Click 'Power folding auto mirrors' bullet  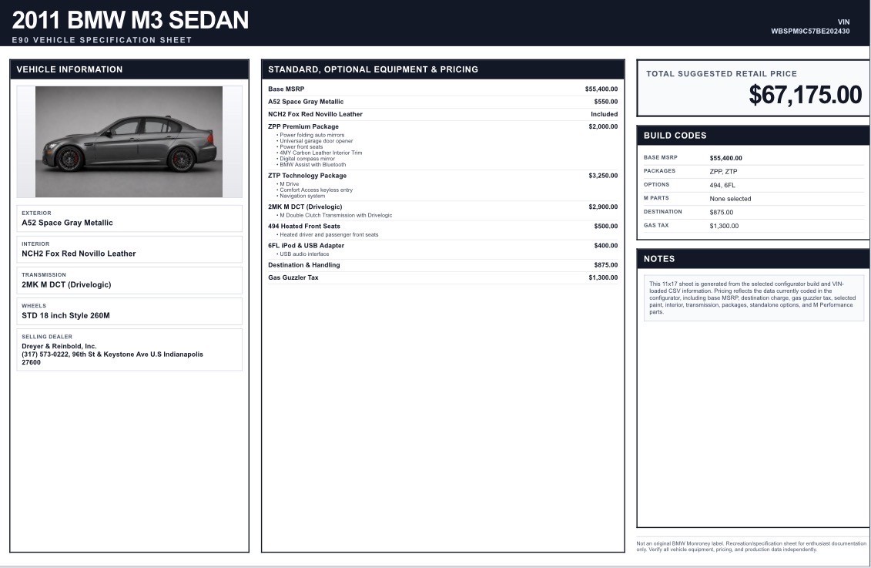coord(312,135)
